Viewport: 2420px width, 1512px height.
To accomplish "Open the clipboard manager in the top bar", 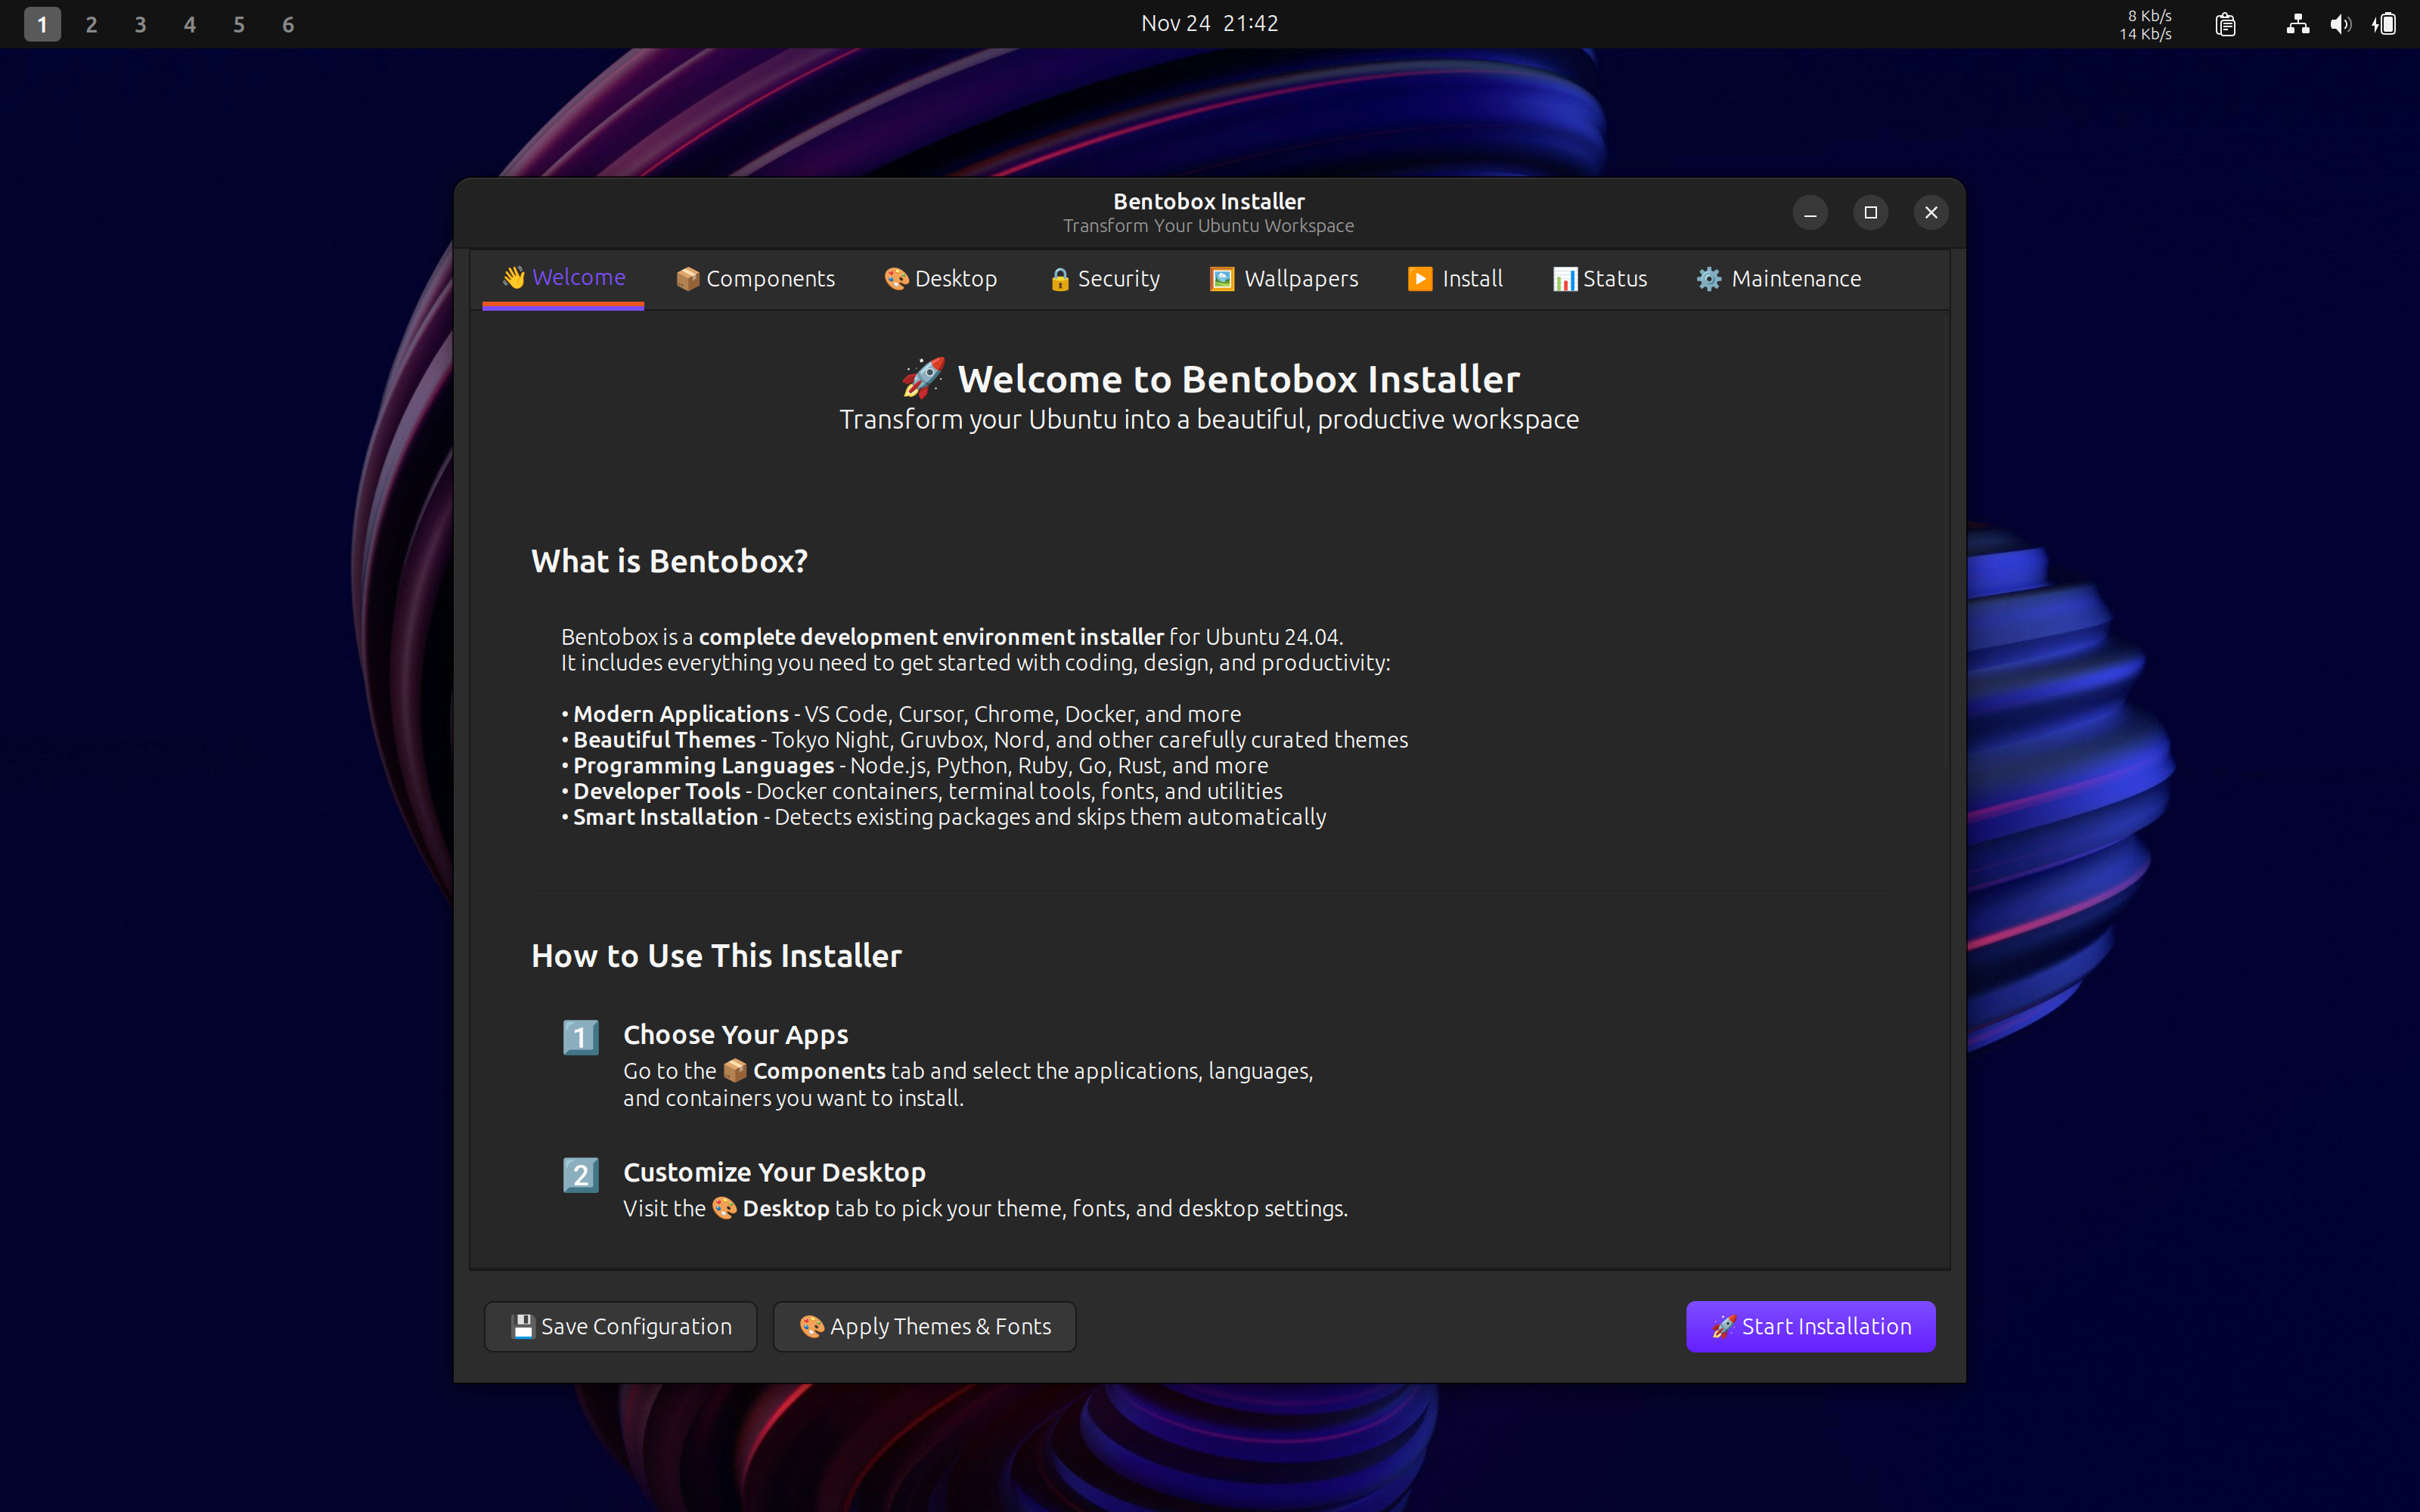I will coord(2225,23).
